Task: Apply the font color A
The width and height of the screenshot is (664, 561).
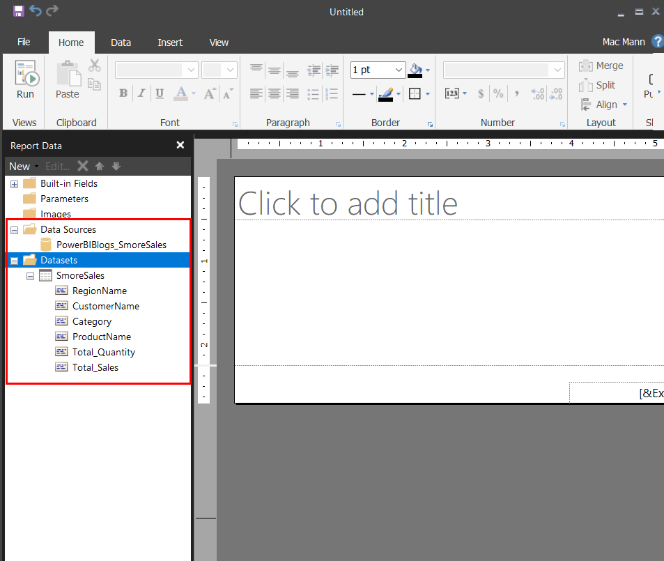Action: click(x=181, y=93)
